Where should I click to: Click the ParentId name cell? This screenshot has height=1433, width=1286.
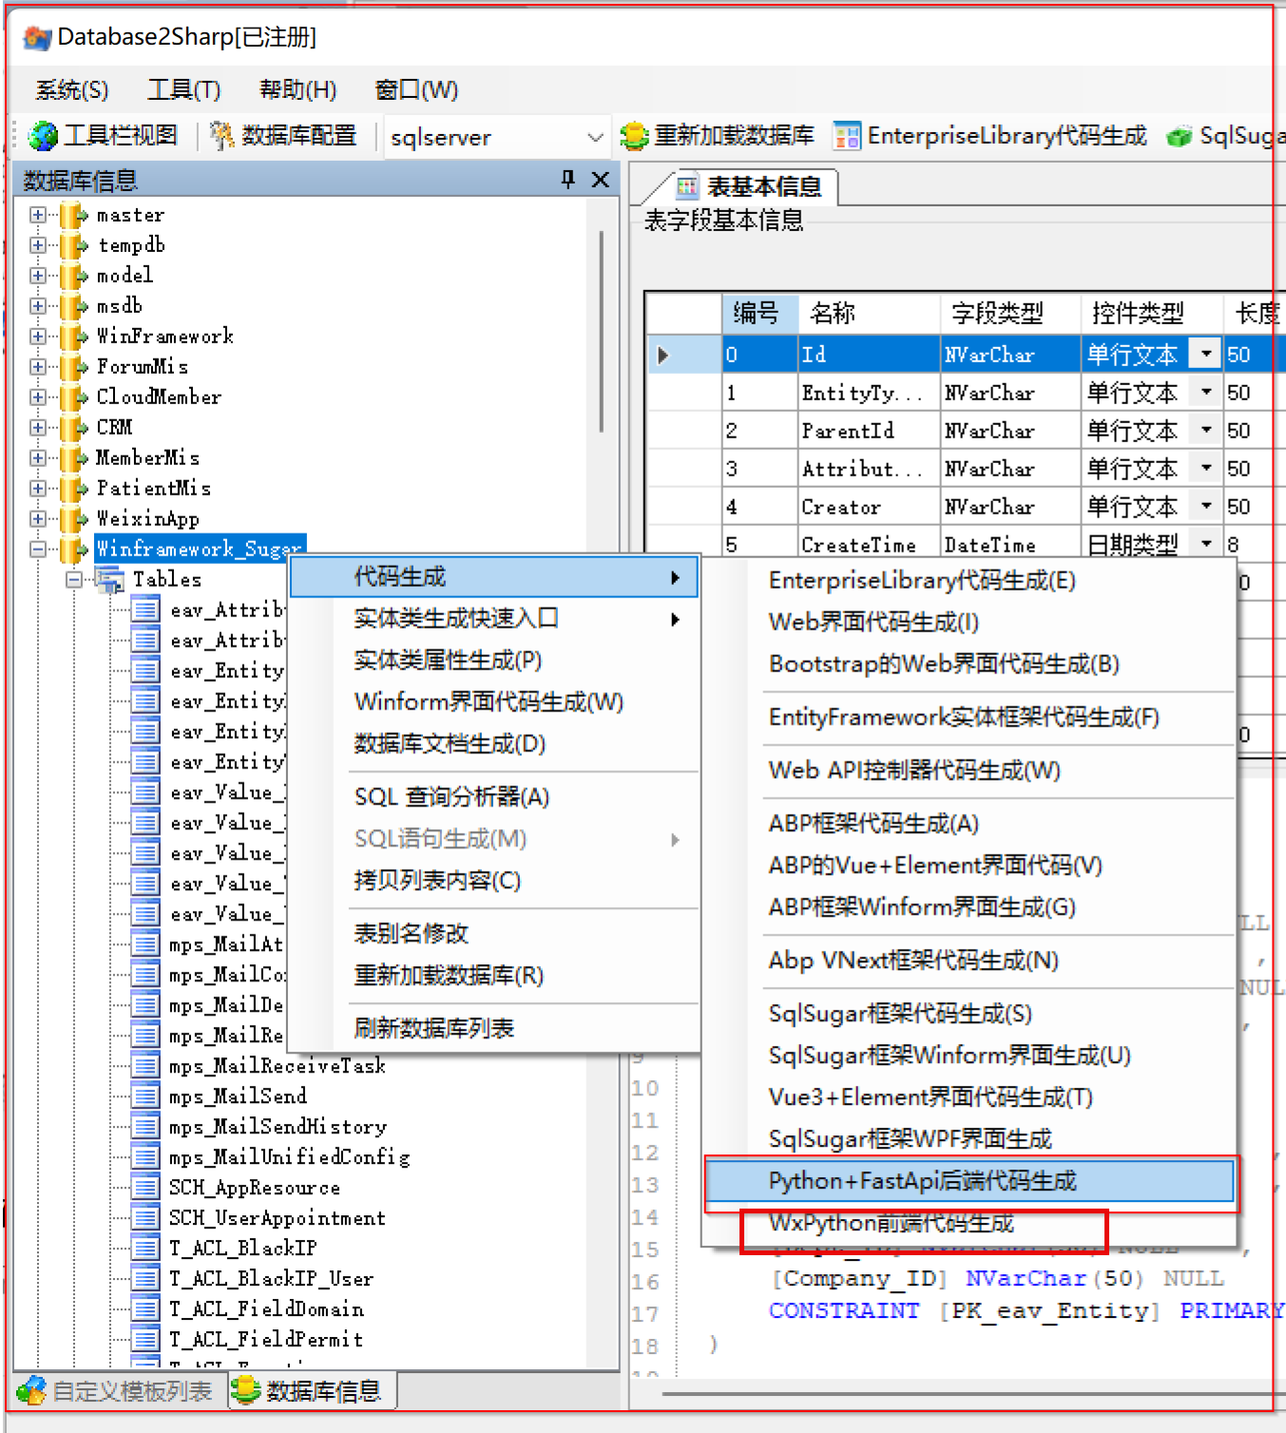point(868,431)
